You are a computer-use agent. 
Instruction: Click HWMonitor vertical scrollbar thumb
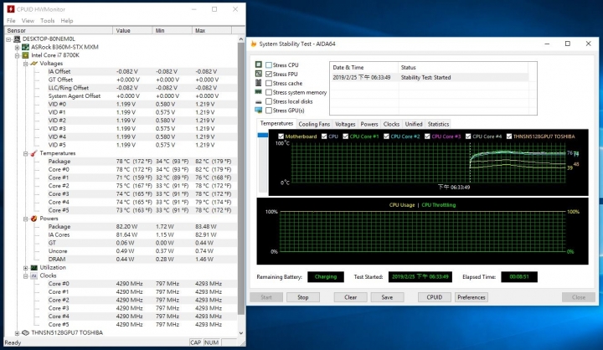click(x=241, y=179)
